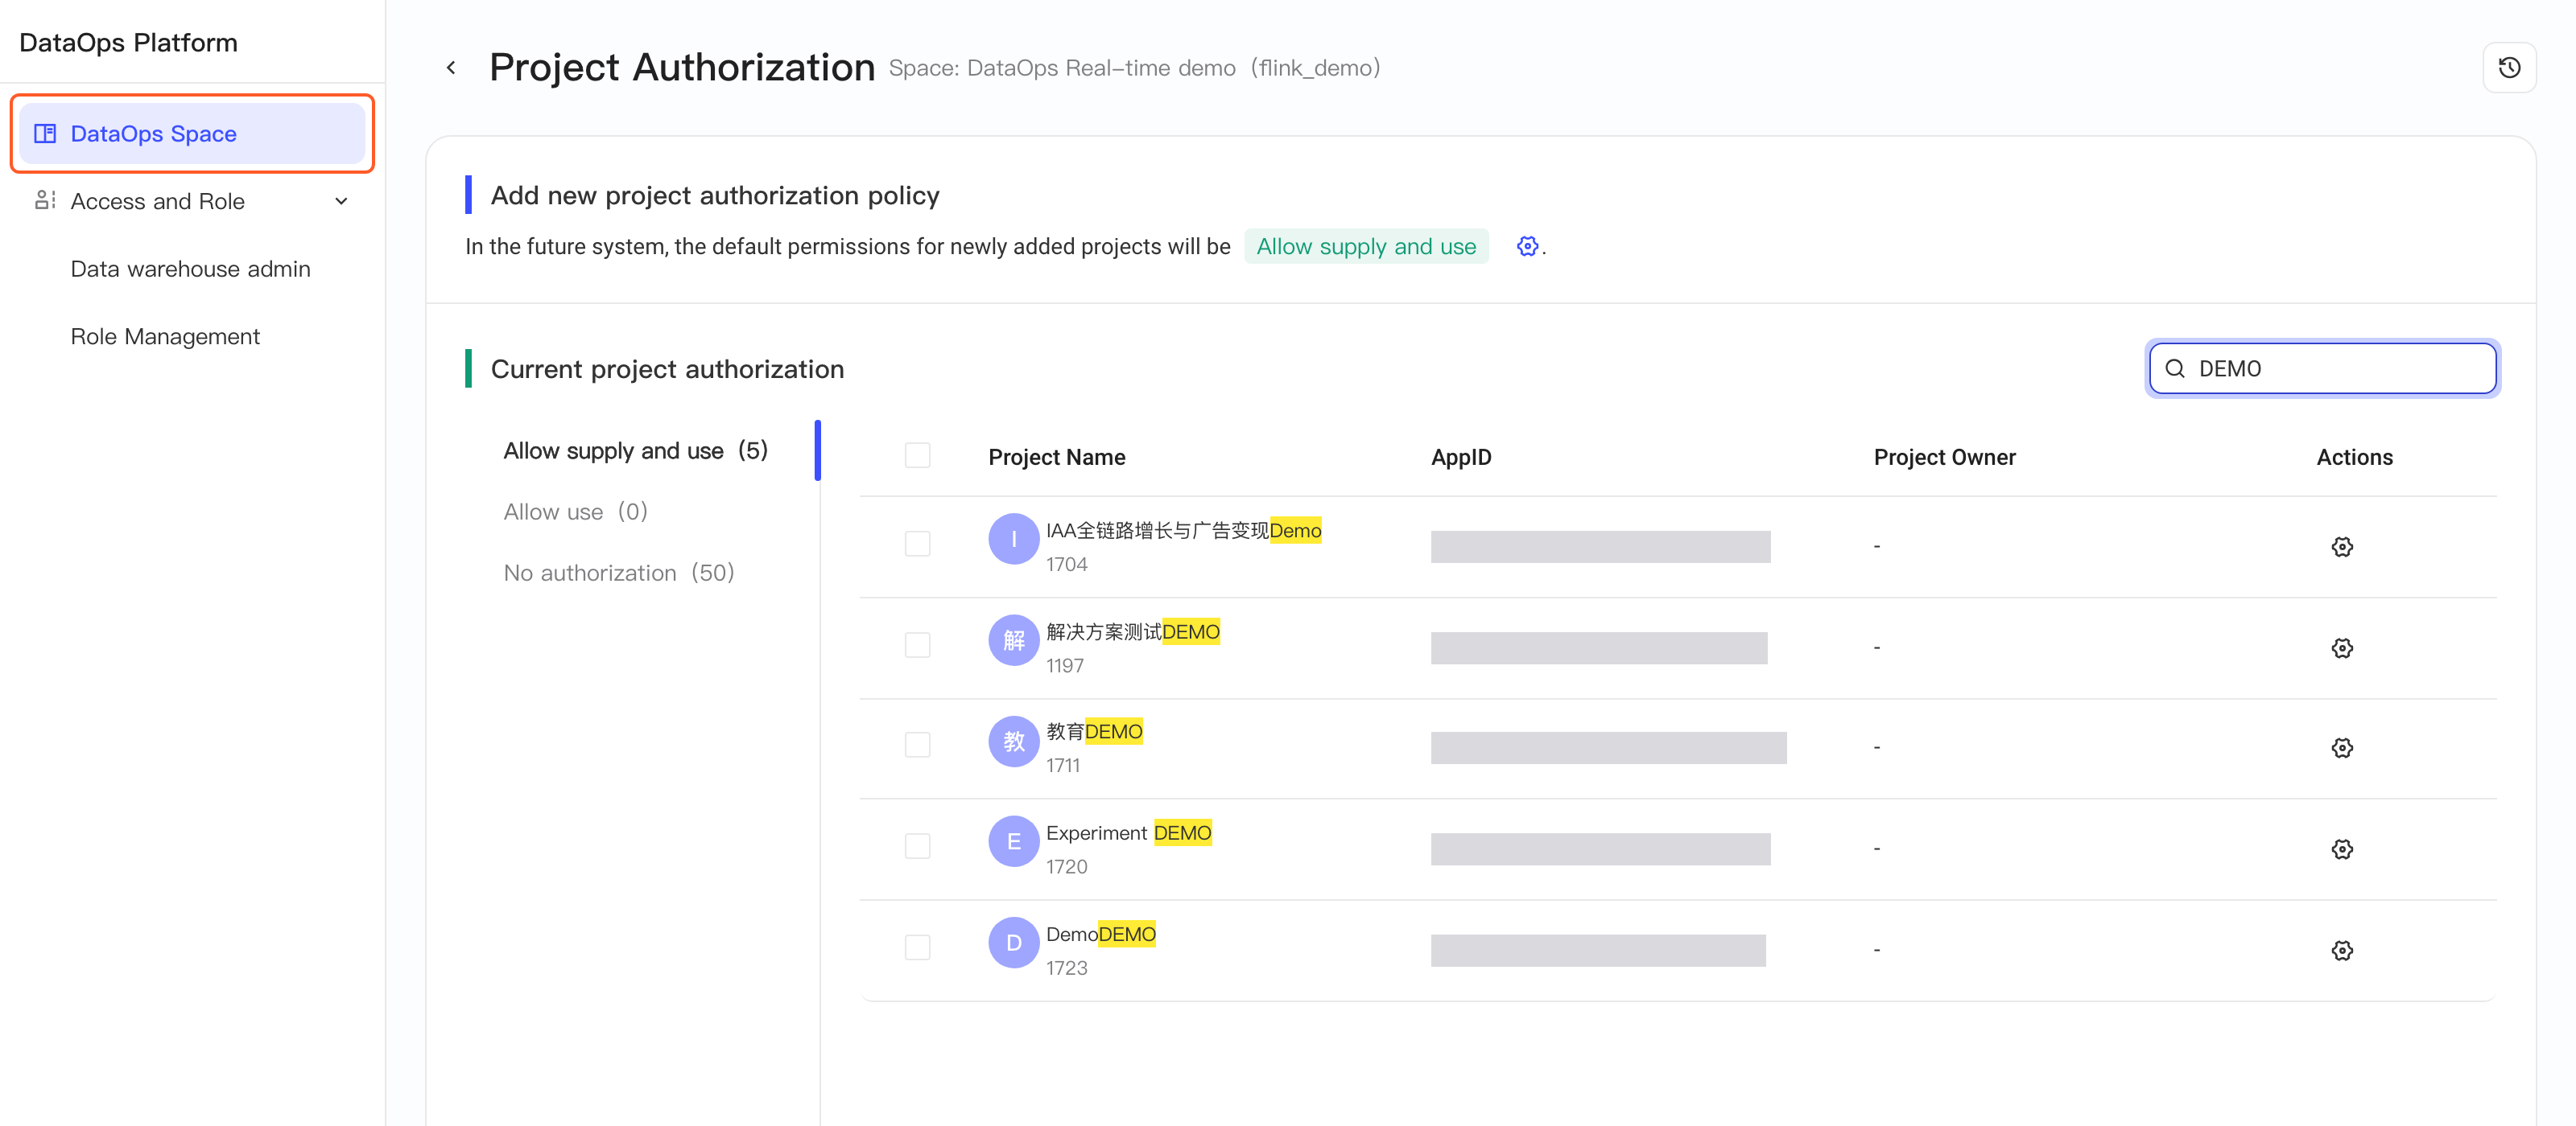Click the '解' project avatar
This screenshot has width=2576, height=1126.
(1013, 639)
